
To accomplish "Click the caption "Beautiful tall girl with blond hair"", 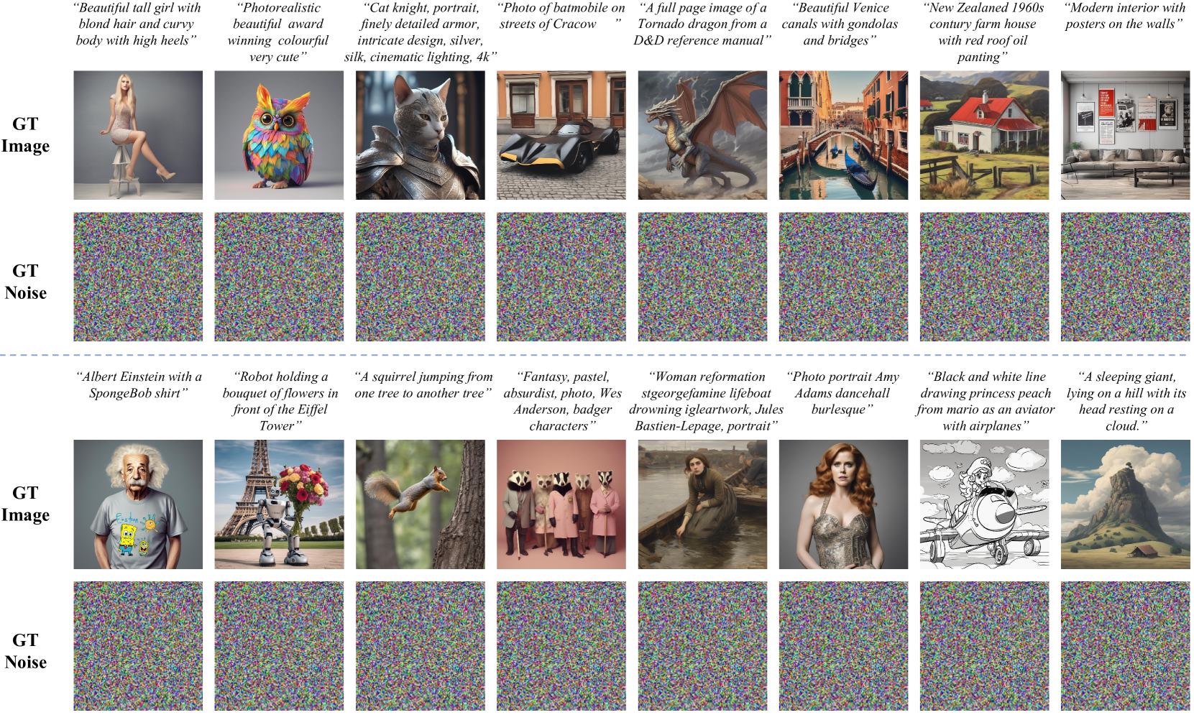I will click(x=137, y=24).
